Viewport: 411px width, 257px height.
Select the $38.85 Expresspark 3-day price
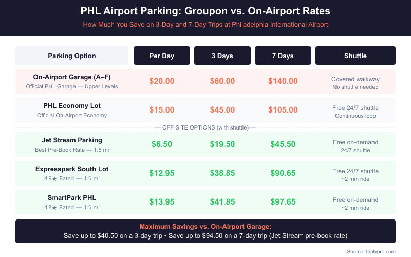(222, 174)
